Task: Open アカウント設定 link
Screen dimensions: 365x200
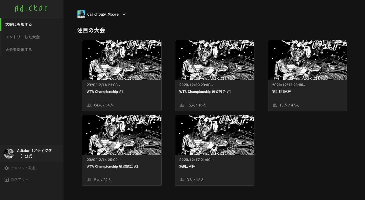Action: click(x=23, y=168)
